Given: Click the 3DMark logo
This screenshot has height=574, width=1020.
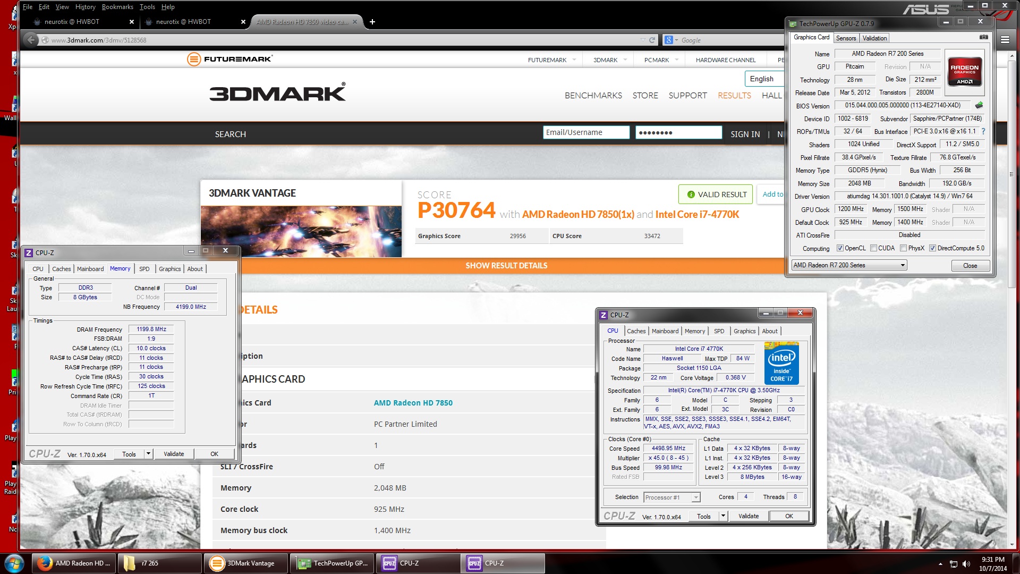Looking at the screenshot, I should coord(277,92).
